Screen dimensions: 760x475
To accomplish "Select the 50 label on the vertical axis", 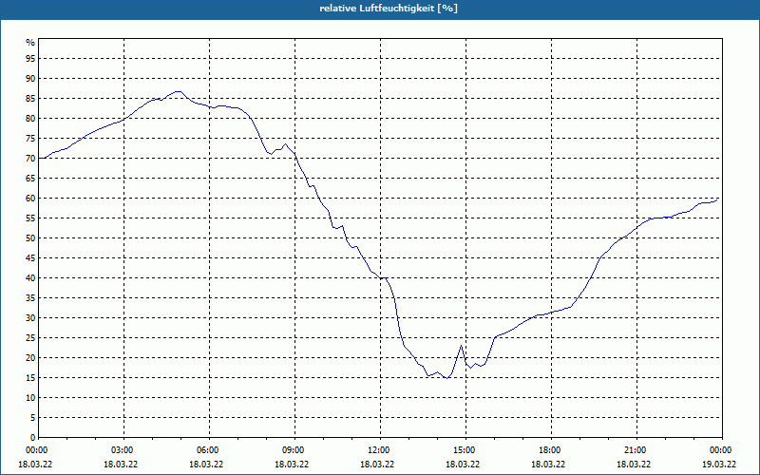I will 30,238.
